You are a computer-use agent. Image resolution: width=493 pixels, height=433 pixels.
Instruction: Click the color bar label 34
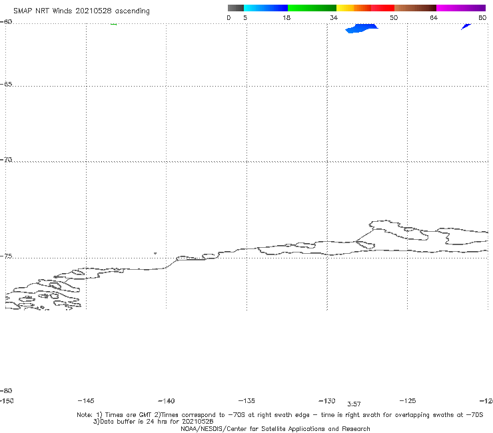[334, 17]
